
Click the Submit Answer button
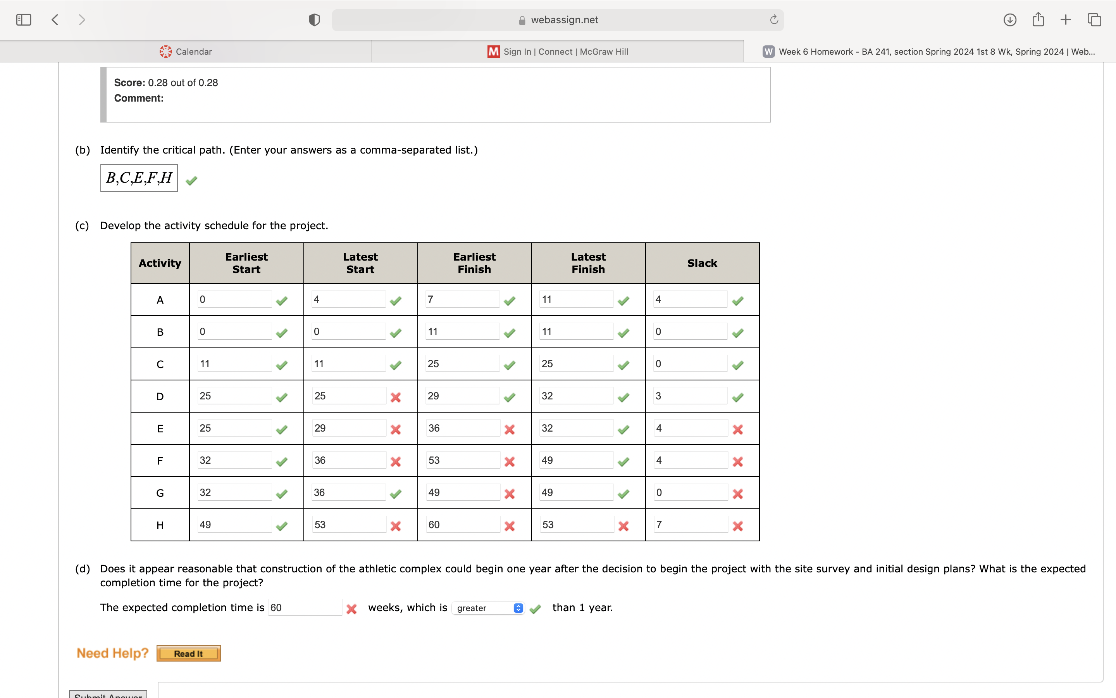point(108,695)
